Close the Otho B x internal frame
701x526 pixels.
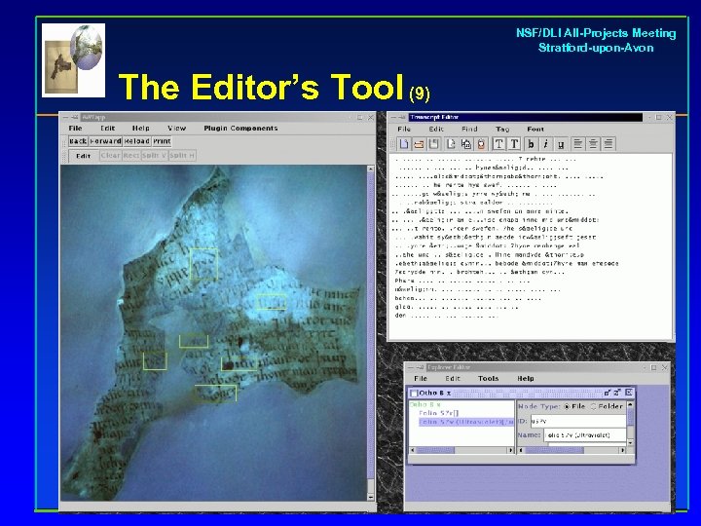629,393
